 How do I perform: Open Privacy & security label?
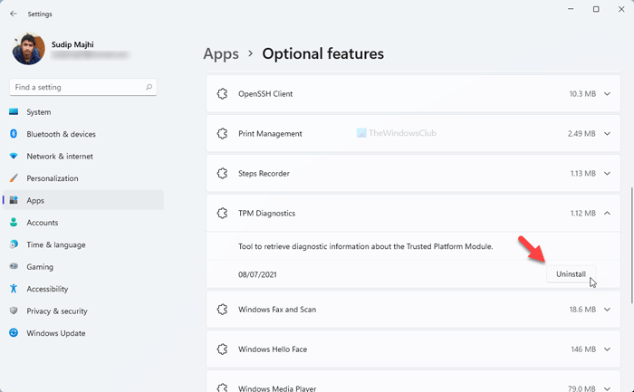(57, 311)
